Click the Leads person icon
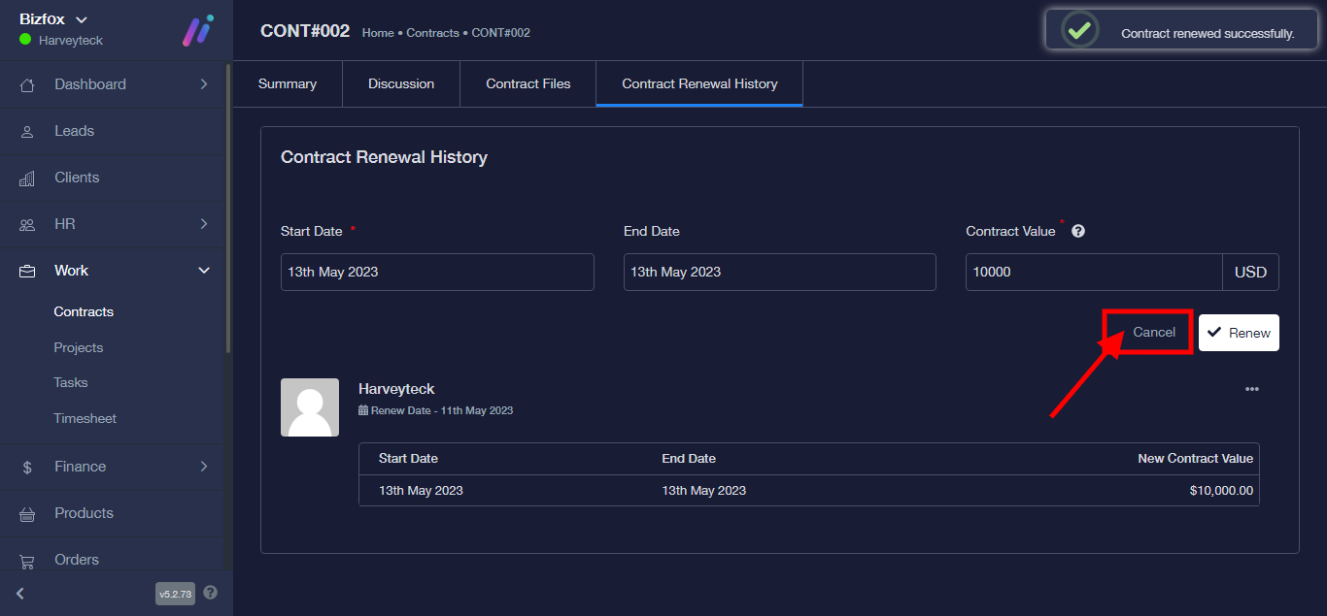Screen dimensions: 1327x616 click(x=27, y=131)
